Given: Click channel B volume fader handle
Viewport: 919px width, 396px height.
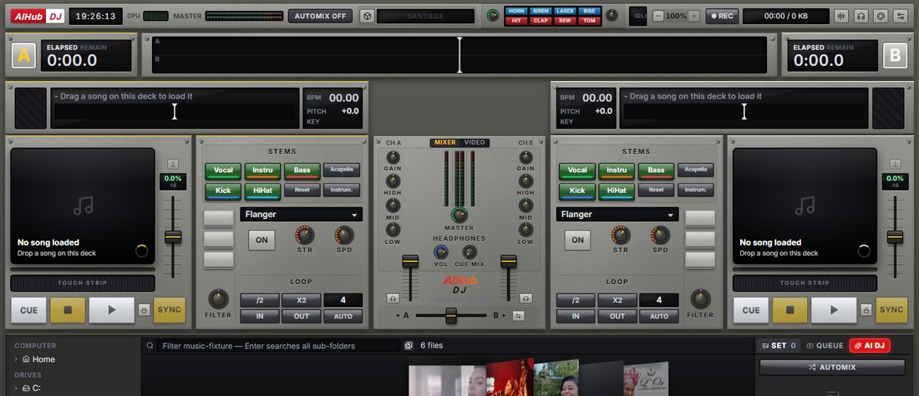Looking at the screenshot, I should (x=508, y=261).
